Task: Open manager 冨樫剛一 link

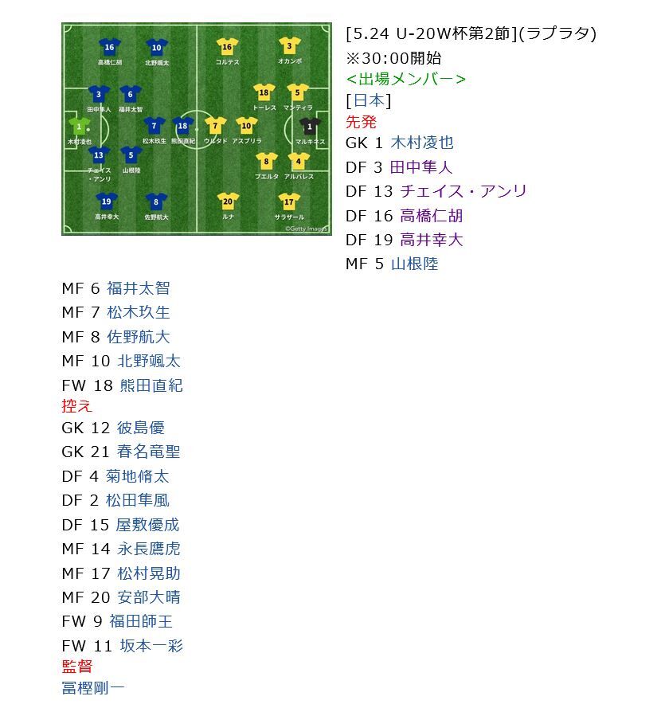Action: [93, 688]
